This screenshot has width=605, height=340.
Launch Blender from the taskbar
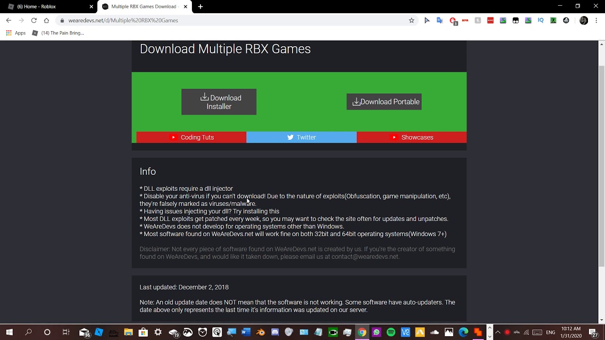[x=260, y=332]
